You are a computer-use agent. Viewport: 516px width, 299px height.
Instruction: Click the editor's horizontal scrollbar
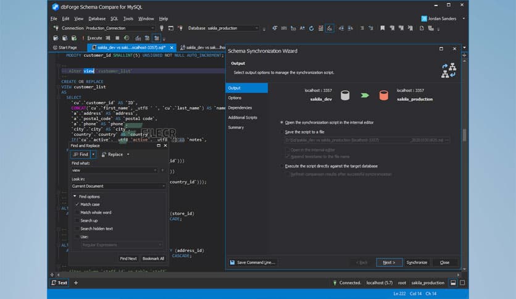(x=259, y=275)
